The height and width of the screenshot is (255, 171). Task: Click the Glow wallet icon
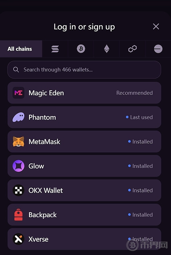(x=19, y=166)
